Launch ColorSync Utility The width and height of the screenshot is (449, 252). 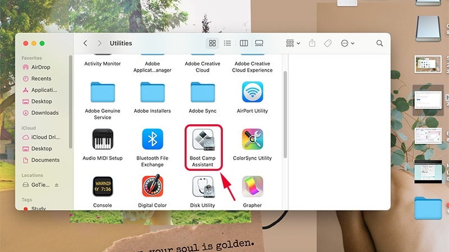coord(253,139)
